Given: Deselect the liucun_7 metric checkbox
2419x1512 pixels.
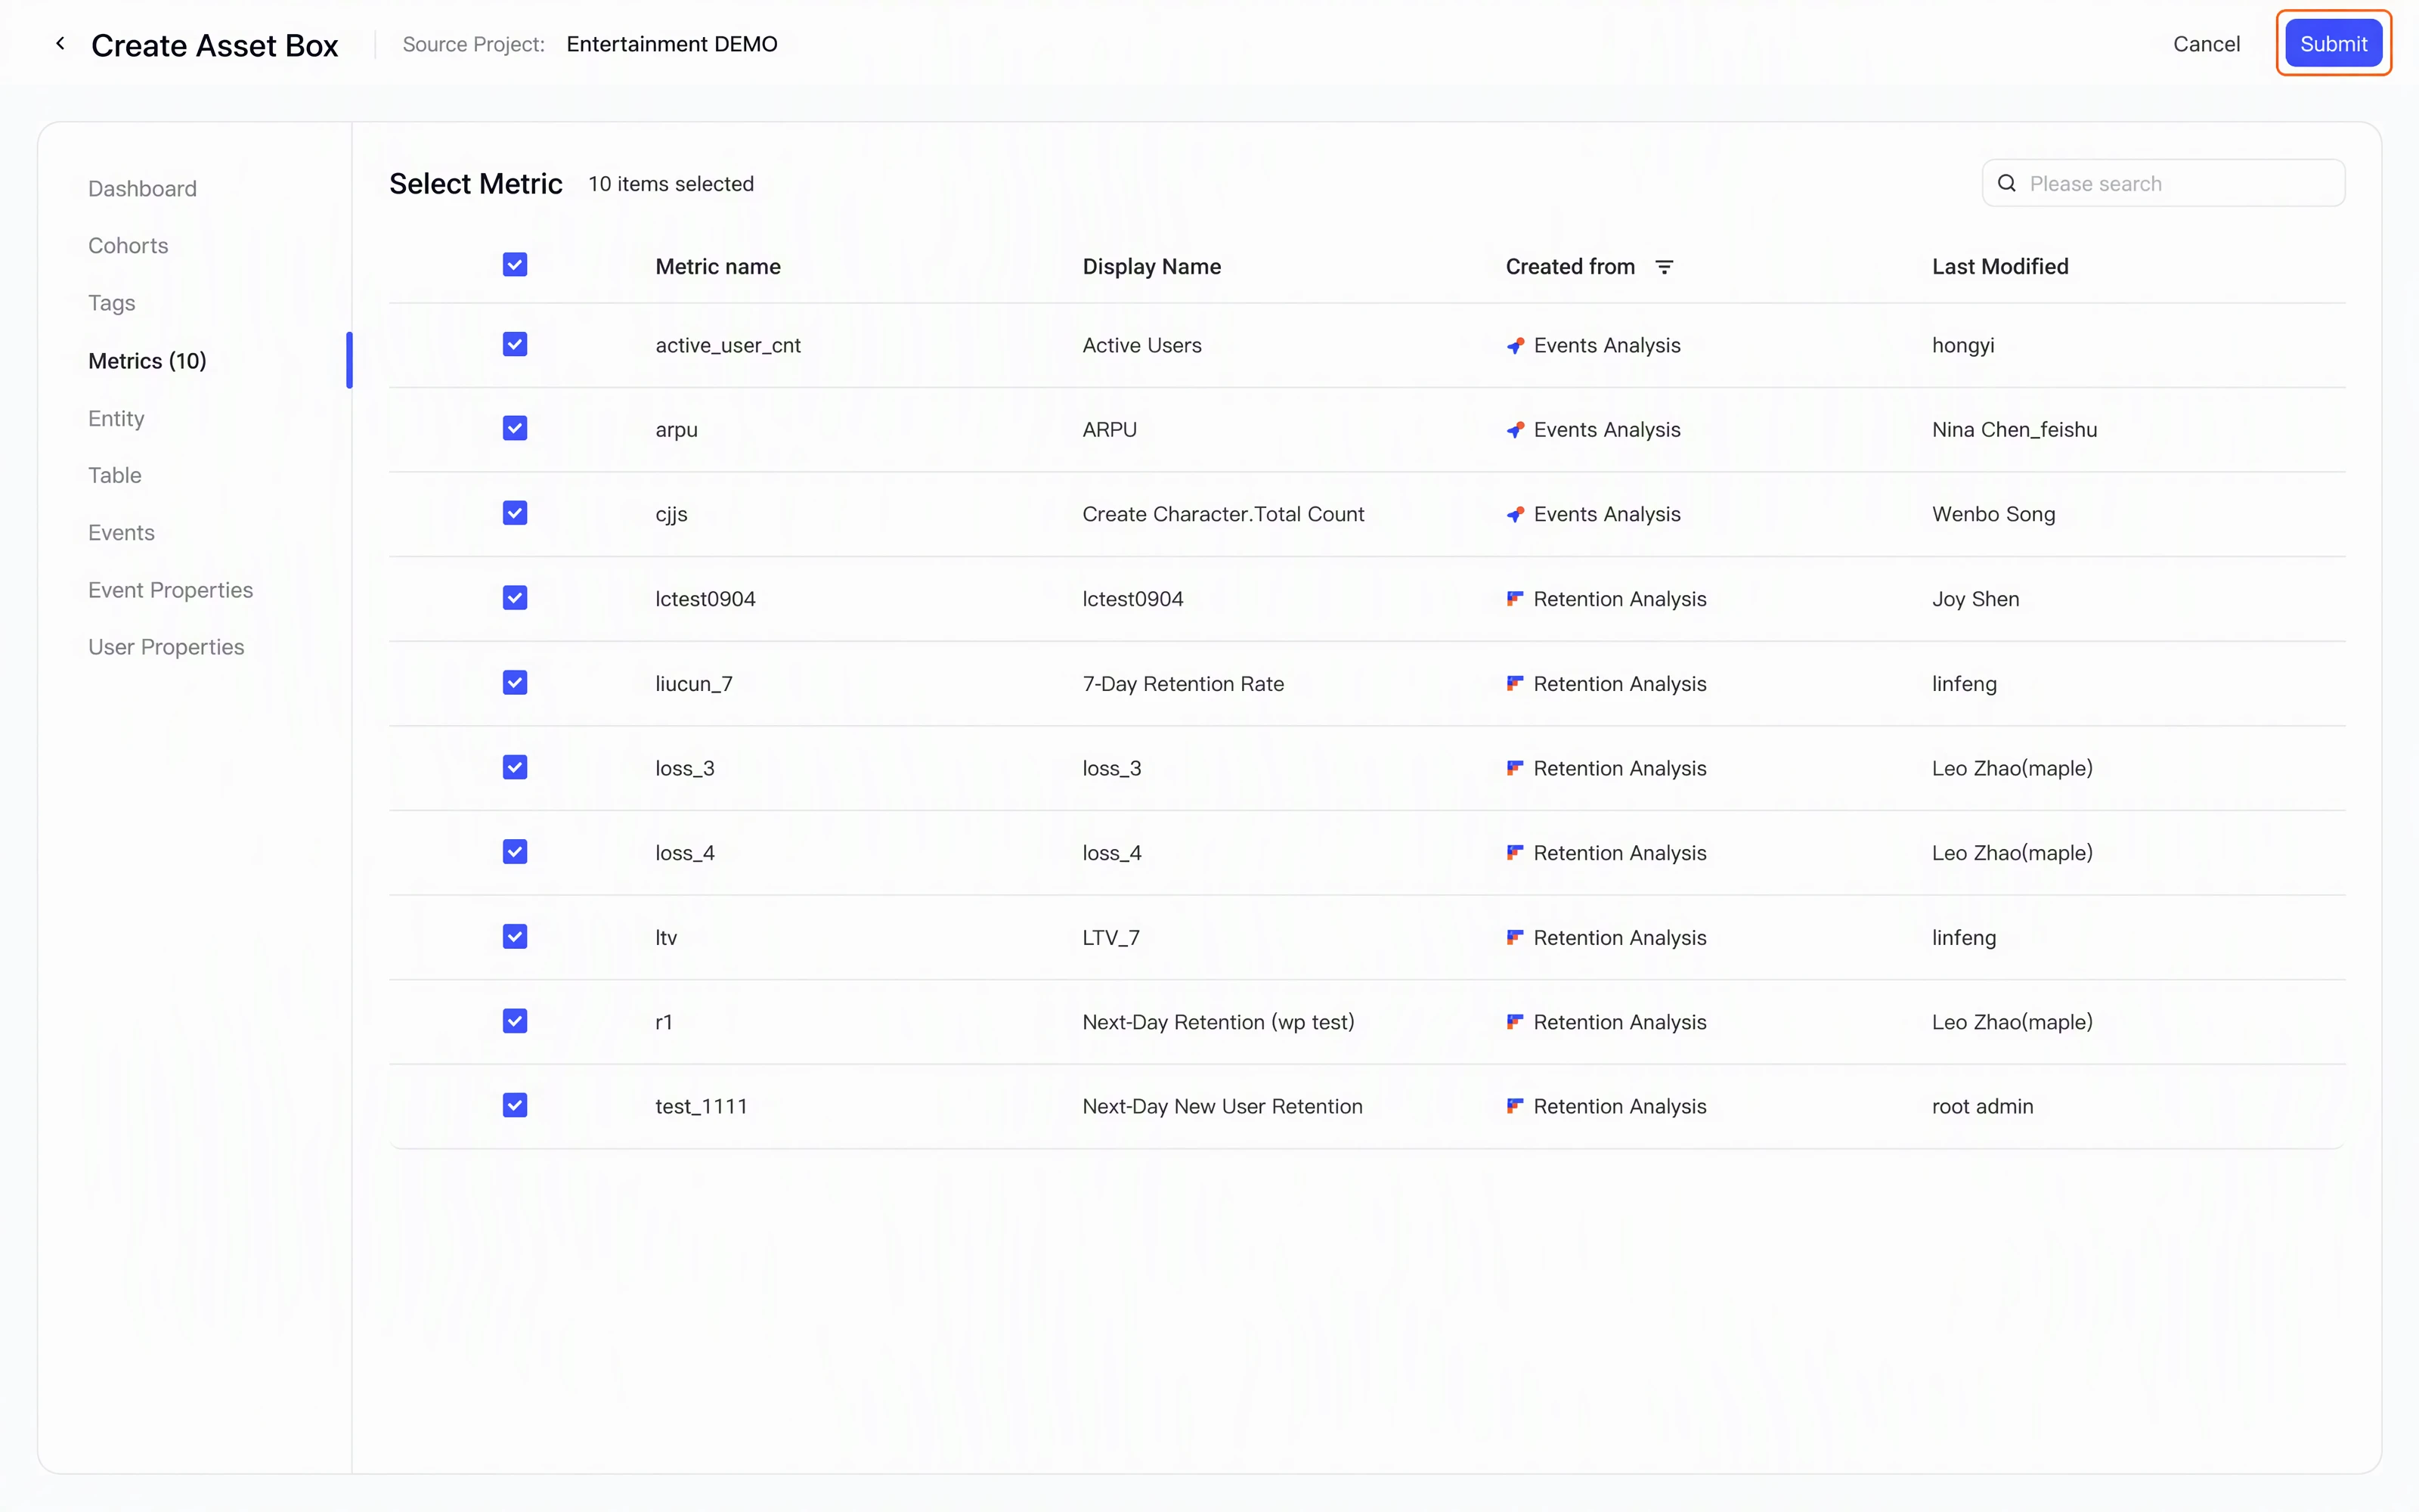Looking at the screenshot, I should point(515,683).
